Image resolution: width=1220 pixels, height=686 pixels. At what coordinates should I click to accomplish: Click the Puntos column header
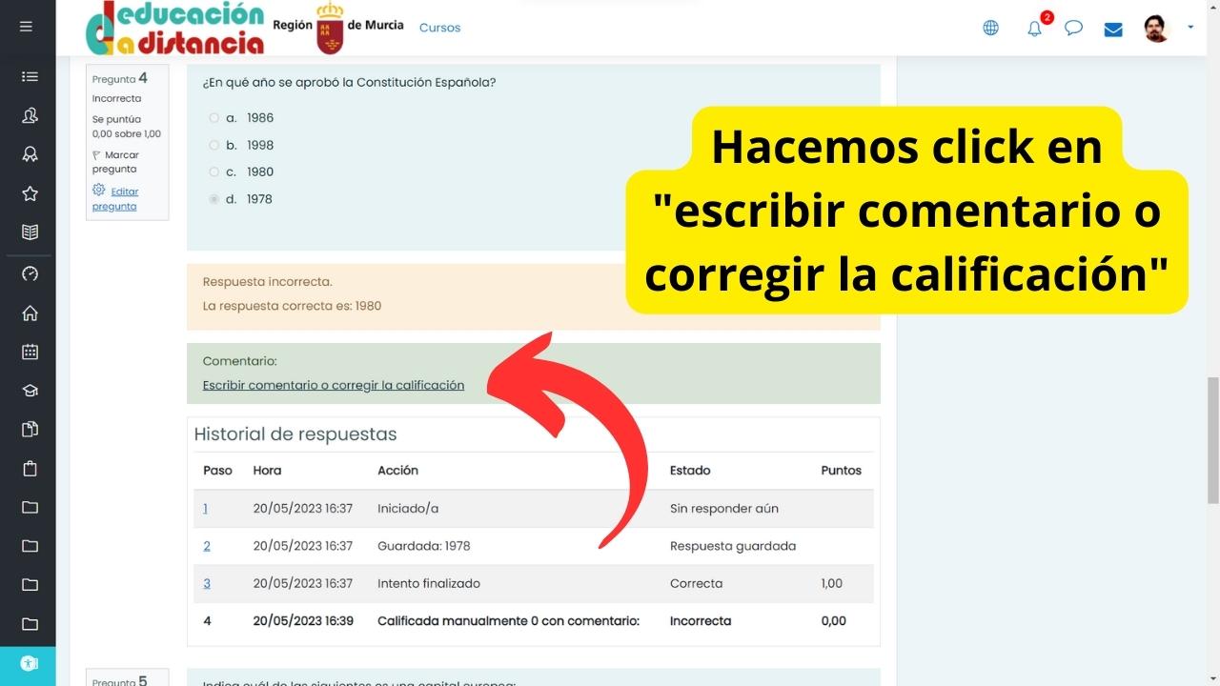(x=842, y=471)
